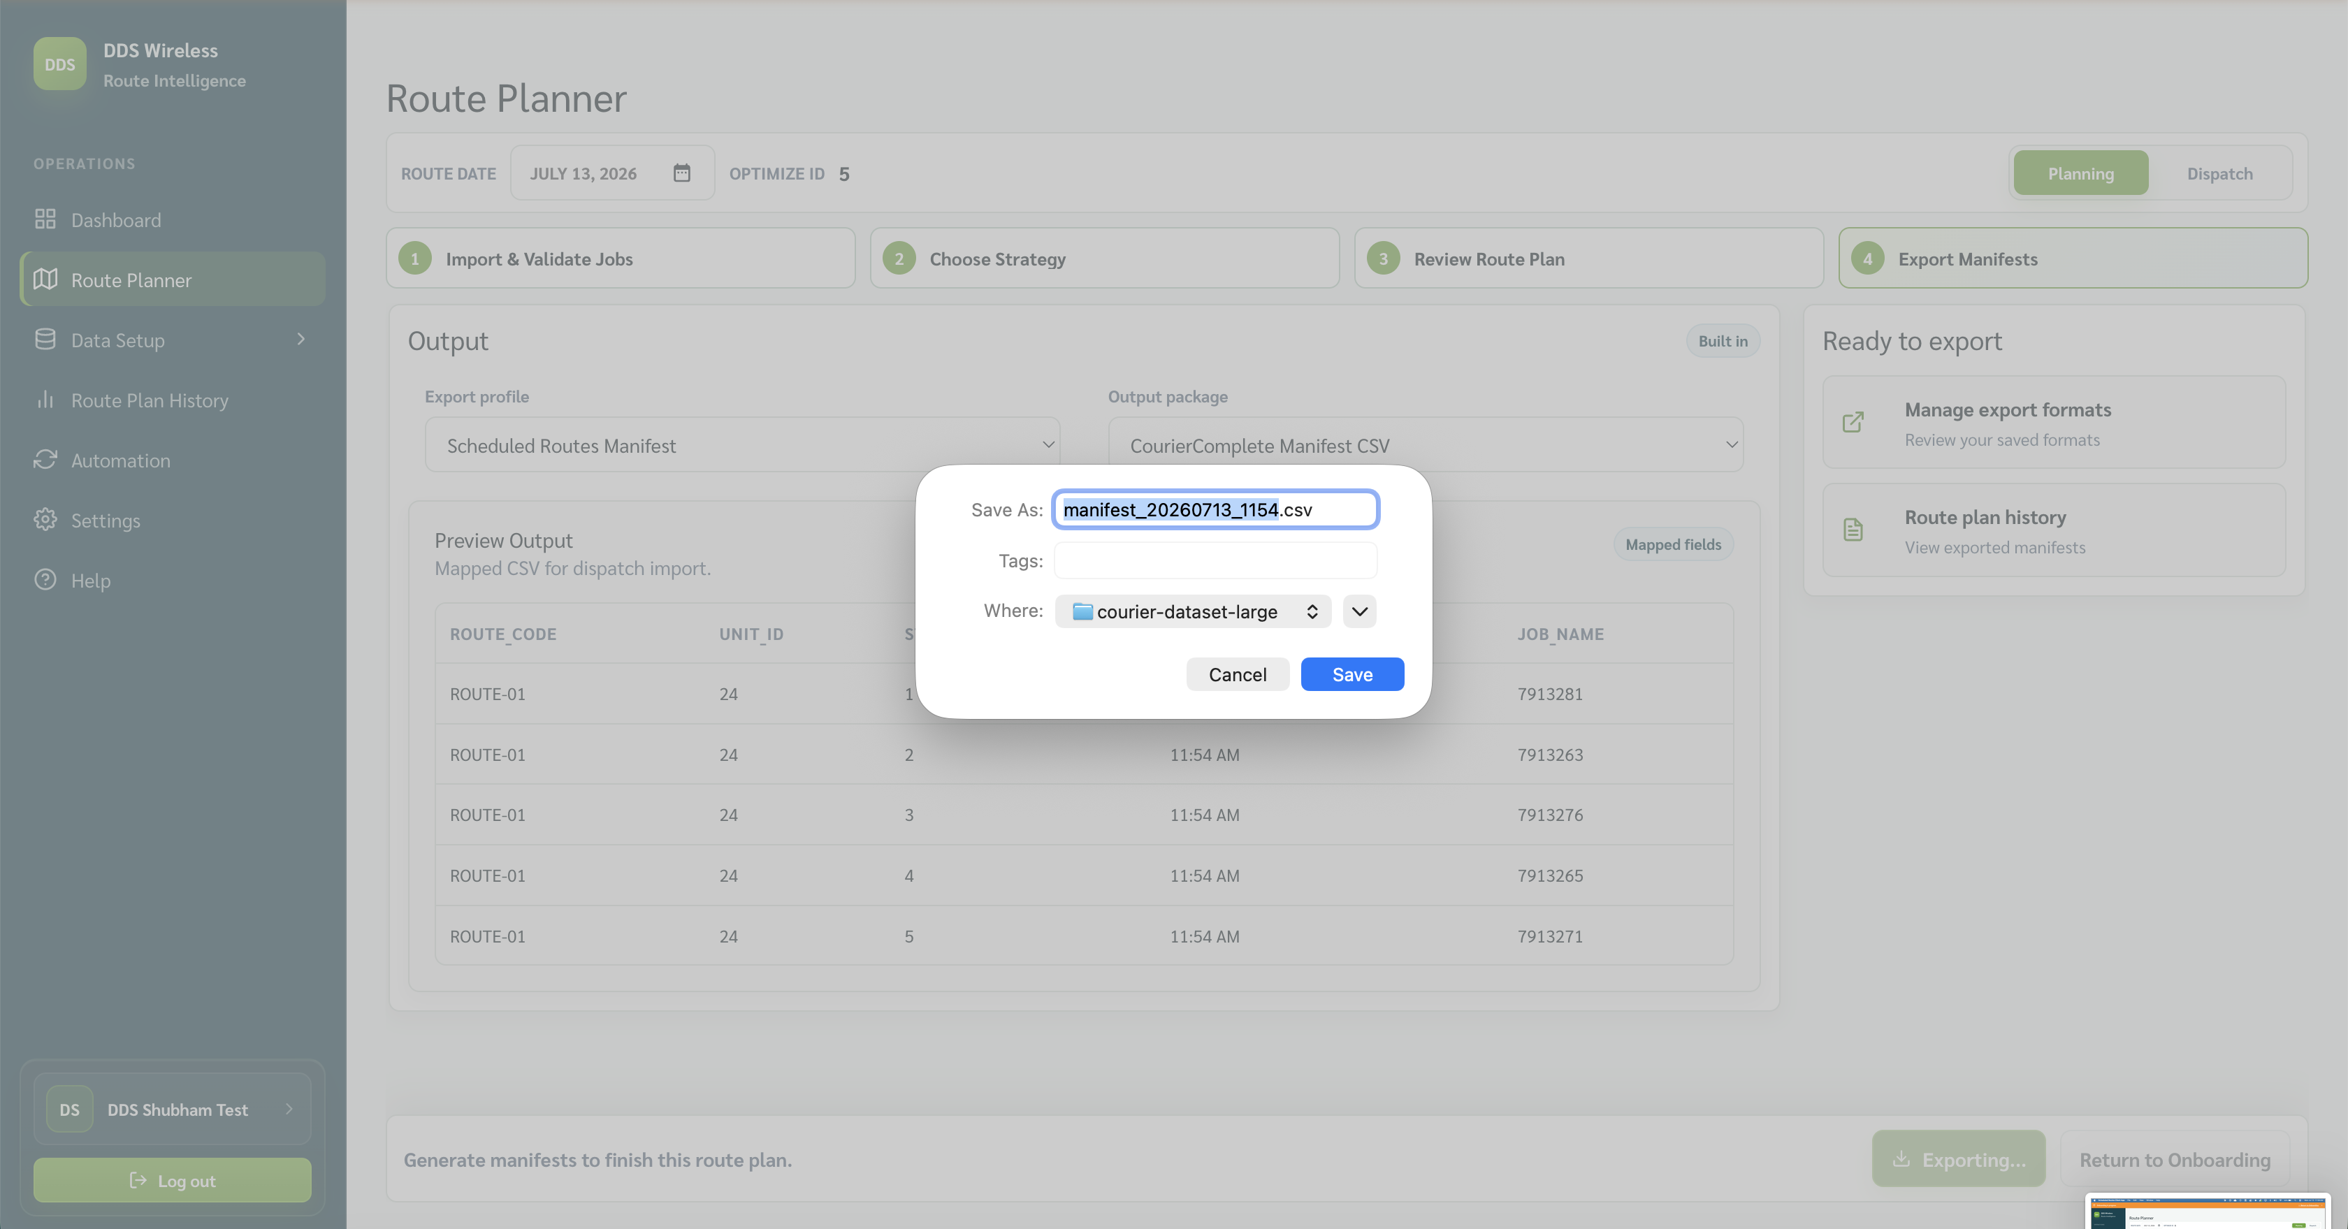2348x1229 pixels.
Task: Click Save in the save dialog
Action: [x=1351, y=674]
